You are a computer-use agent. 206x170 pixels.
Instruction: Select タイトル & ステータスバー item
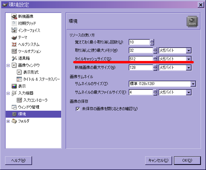click(x=42, y=79)
